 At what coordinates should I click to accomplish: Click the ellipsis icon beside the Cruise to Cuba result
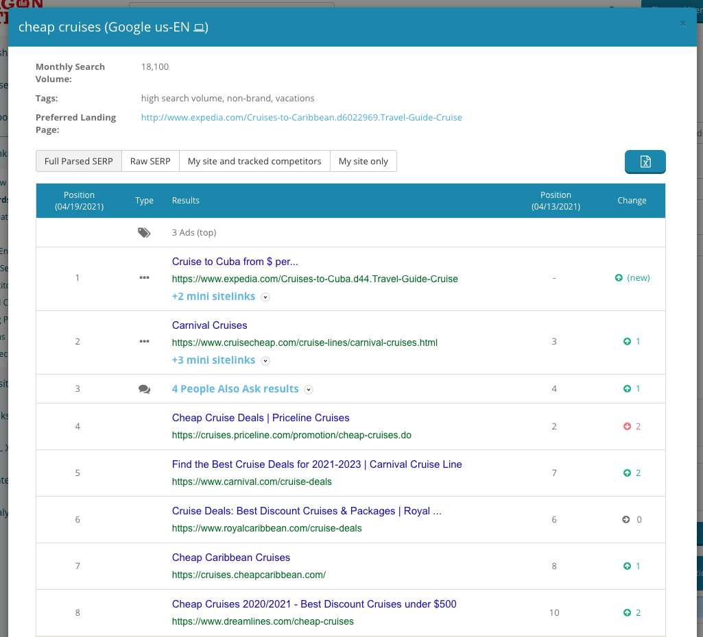tap(144, 278)
